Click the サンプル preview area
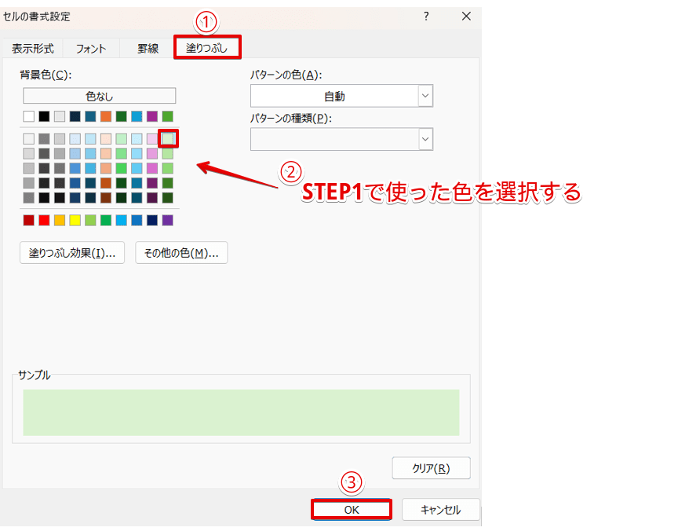678x531 pixels. tap(241, 412)
